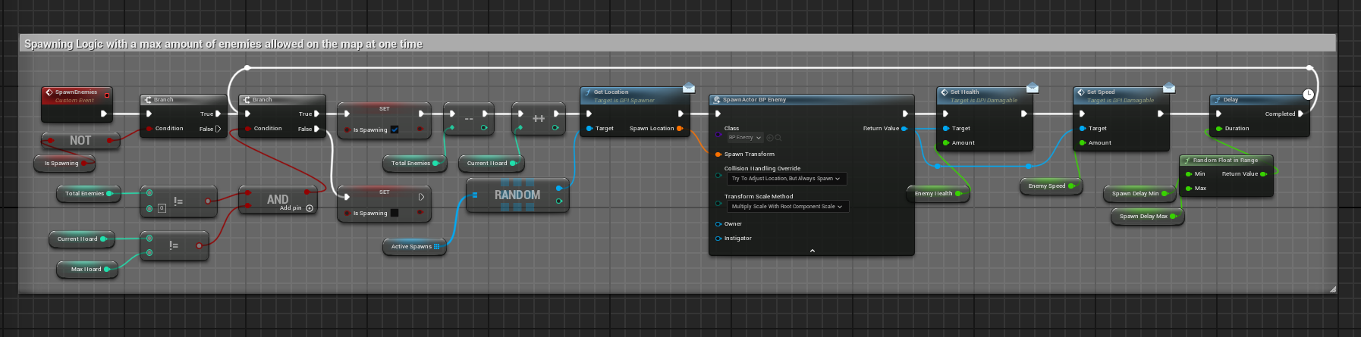1361x337 pixels.
Task: Check Is Spawning checkbox in the lower SET node
Action: tap(394, 213)
